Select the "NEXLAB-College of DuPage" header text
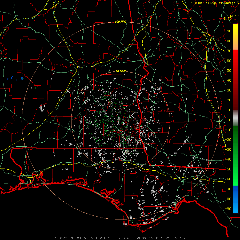This screenshot has width=240, height=240. pyautogui.click(x=213, y=3)
